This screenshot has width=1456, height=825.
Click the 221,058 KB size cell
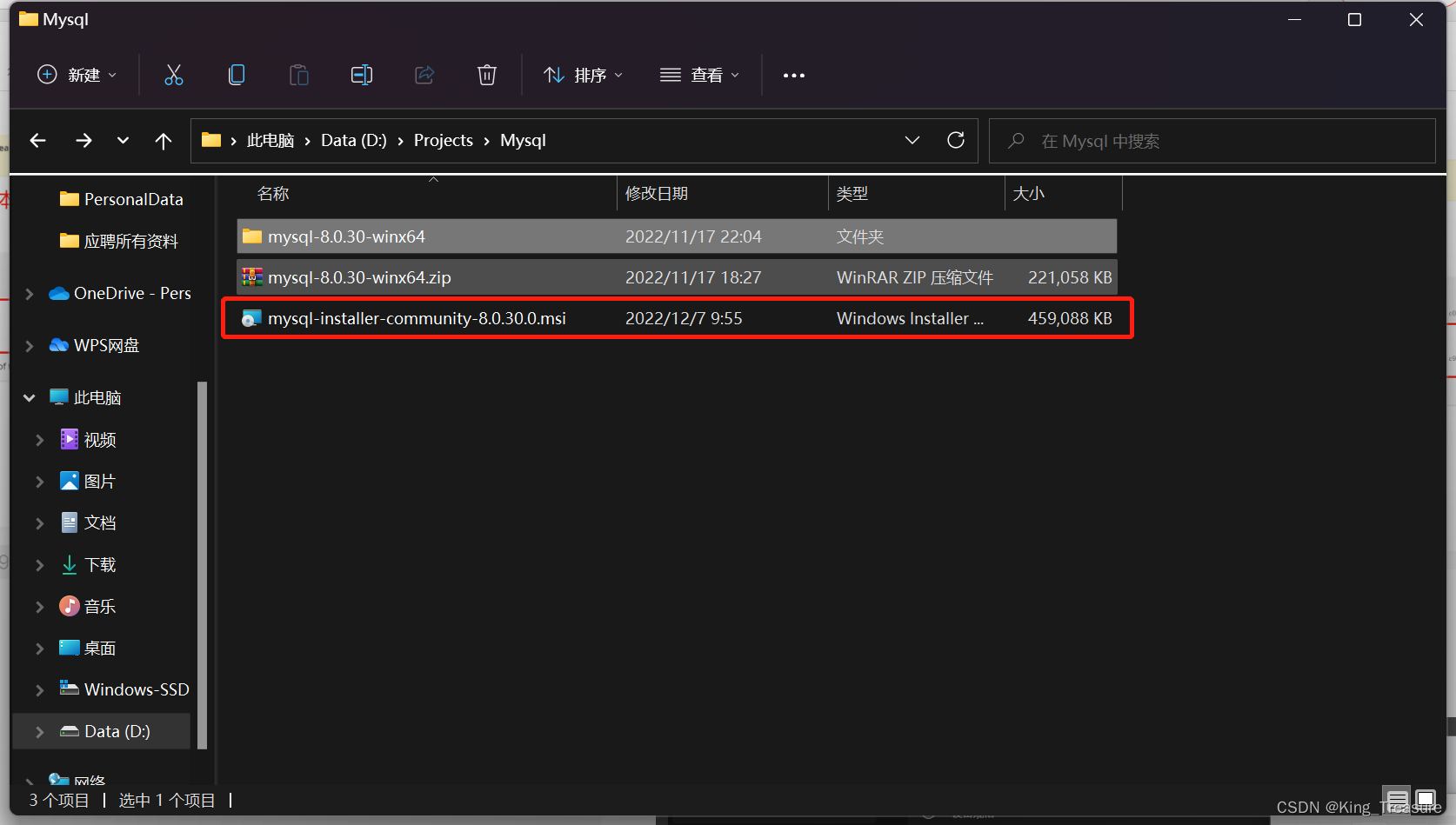coord(1070,277)
